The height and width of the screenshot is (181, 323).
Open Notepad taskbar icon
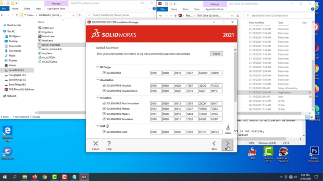74,177
